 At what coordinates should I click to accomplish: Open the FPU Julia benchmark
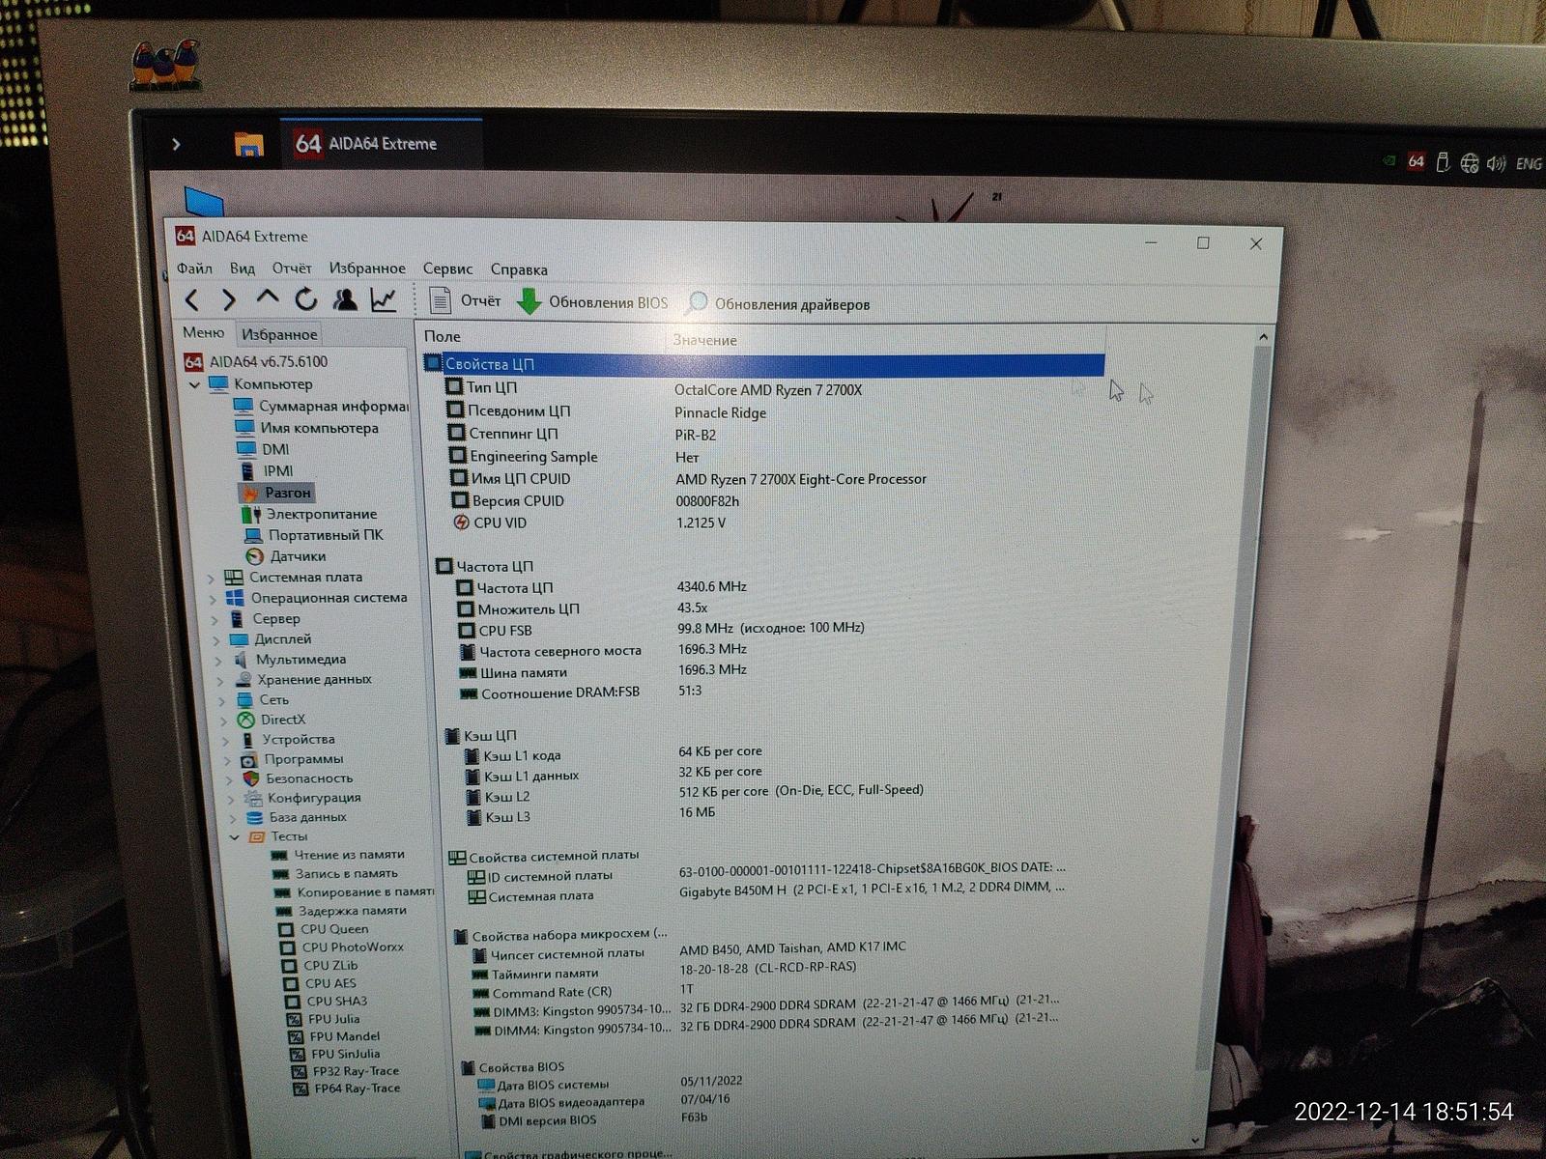pos(323,1019)
